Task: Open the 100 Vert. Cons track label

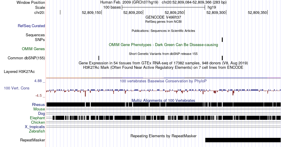Action: click(x=17, y=88)
